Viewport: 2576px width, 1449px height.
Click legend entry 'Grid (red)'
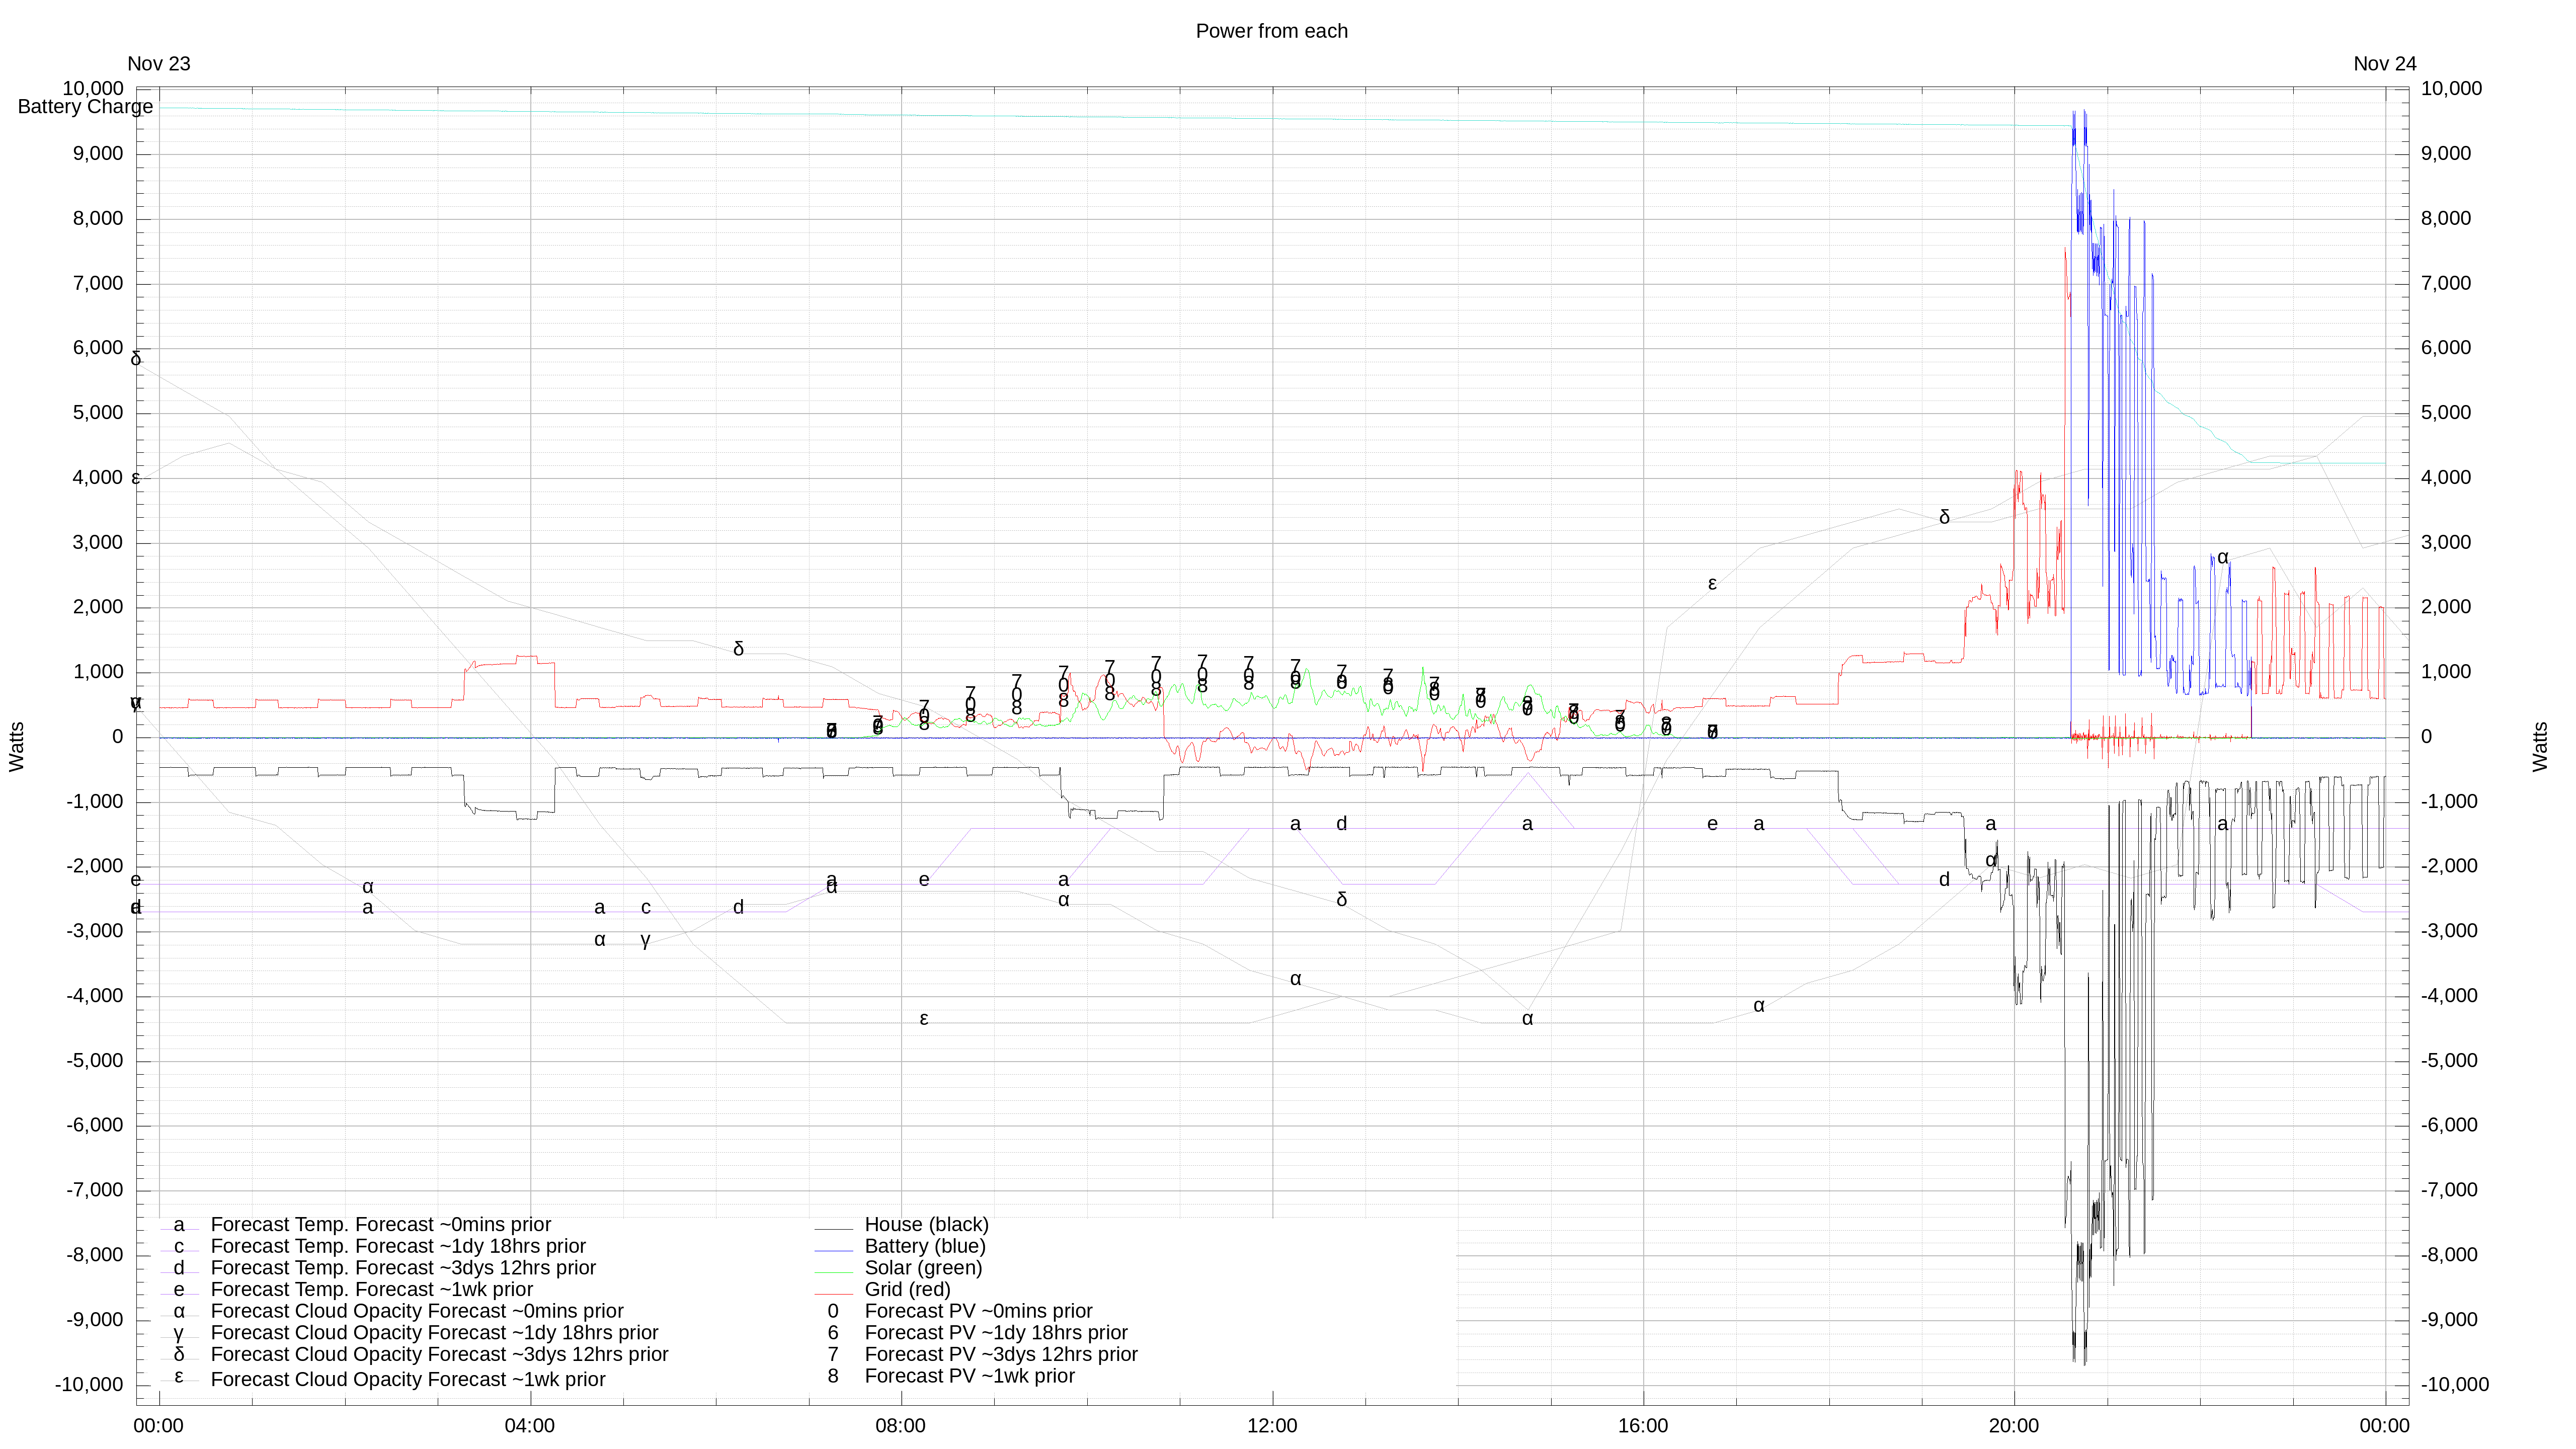(x=907, y=1289)
